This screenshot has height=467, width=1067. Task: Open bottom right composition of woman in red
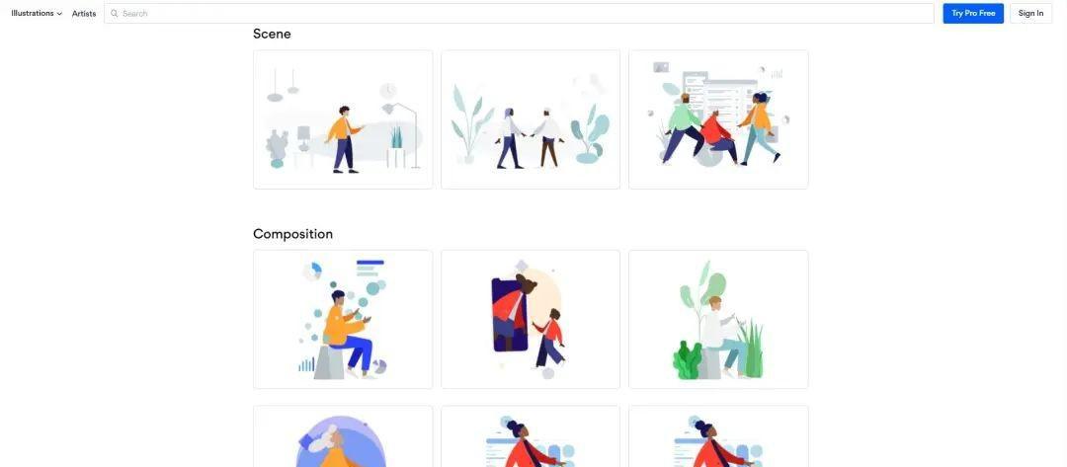tap(718, 436)
